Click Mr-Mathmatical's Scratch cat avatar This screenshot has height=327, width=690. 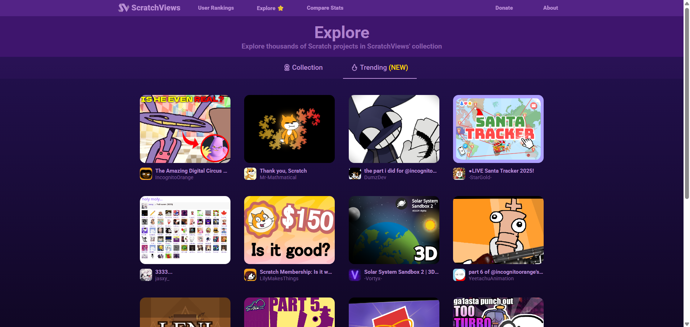tap(250, 174)
